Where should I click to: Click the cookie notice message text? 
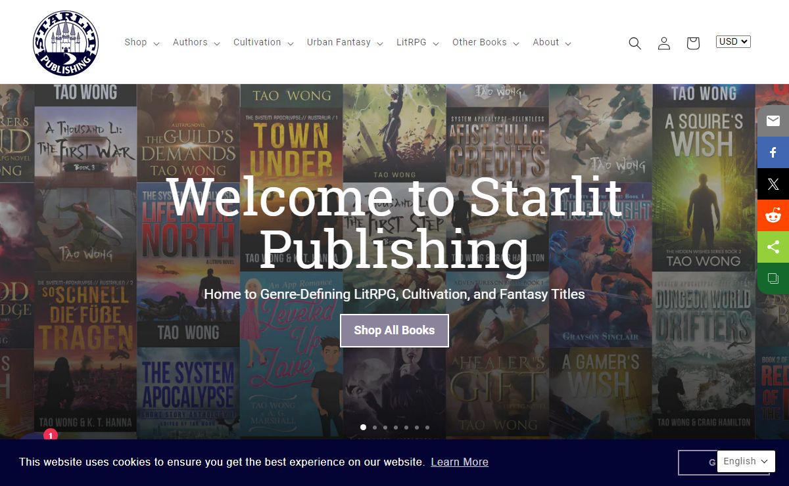coord(222,462)
